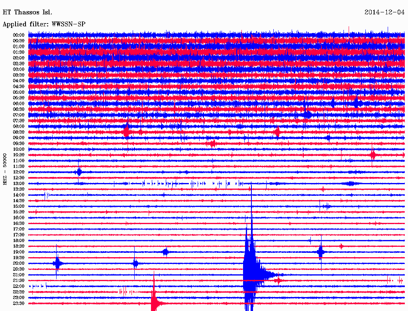This screenshot has height=311, width=408.
Task: Click the 15:30 time label
Action: pos(19,212)
